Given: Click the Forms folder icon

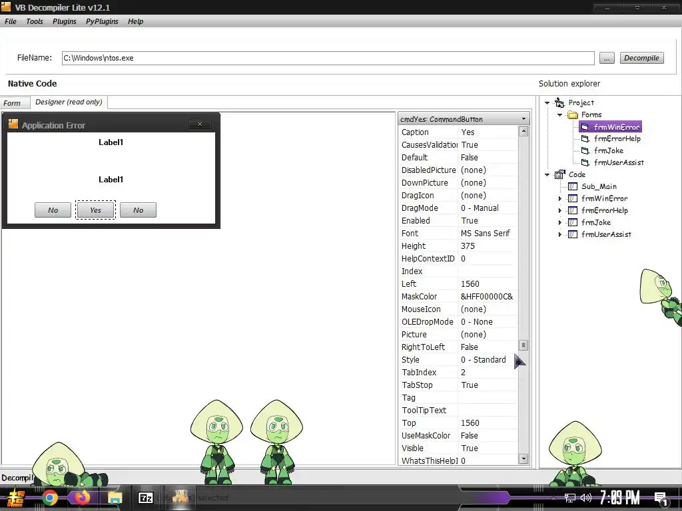Looking at the screenshot, I should 573,114.
